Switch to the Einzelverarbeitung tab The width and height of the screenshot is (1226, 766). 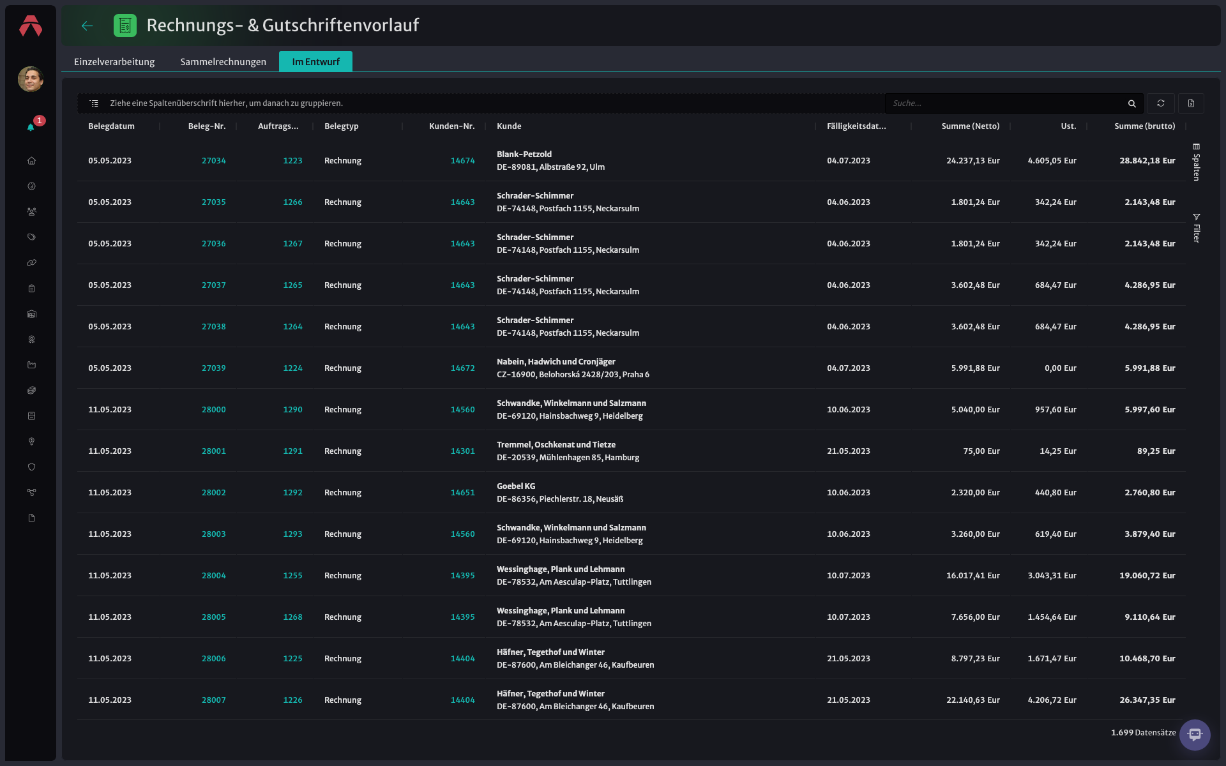(114, 62)
